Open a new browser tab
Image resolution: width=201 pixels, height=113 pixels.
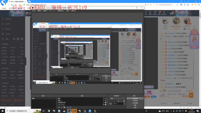29,2
